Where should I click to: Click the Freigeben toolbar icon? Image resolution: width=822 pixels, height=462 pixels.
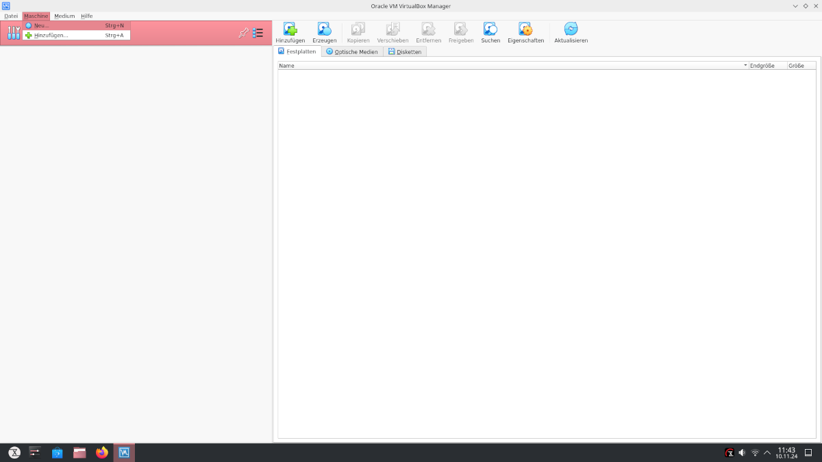pos(461,32)
